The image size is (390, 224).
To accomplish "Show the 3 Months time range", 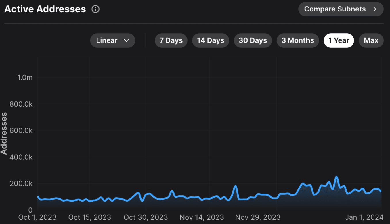I will (x=298, y=40).
